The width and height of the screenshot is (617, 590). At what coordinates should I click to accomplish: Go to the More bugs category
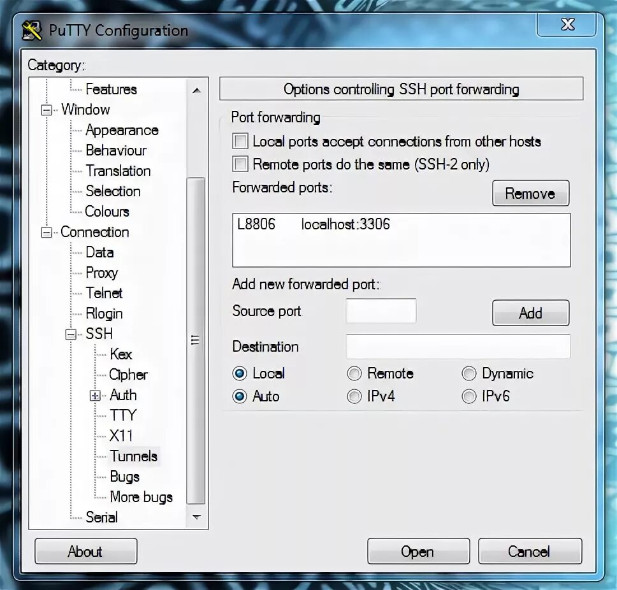tap(142, 497)
